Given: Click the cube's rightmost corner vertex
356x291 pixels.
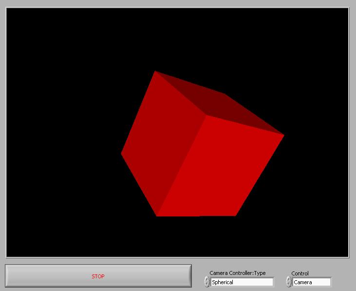Looking at the screenshot, I should click(283, 135).
